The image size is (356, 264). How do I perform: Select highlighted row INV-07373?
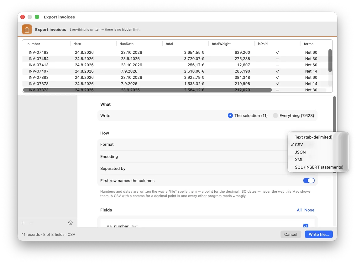click(x=175, y=90)
